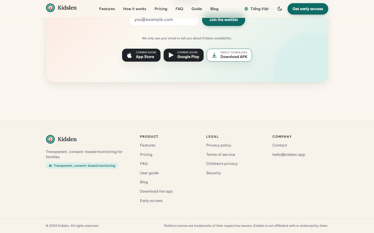
Task: Follow the Early access footer link
Action: 151,201
